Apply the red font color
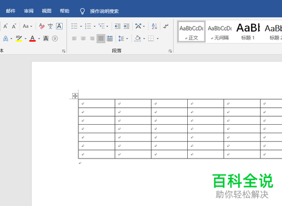This screenshot has width=282, height=206. click(x=32, y=38)
